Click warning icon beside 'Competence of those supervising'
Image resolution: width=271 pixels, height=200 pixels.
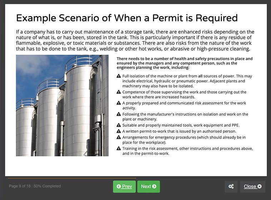pyautogui.click(x=119, y=92)
